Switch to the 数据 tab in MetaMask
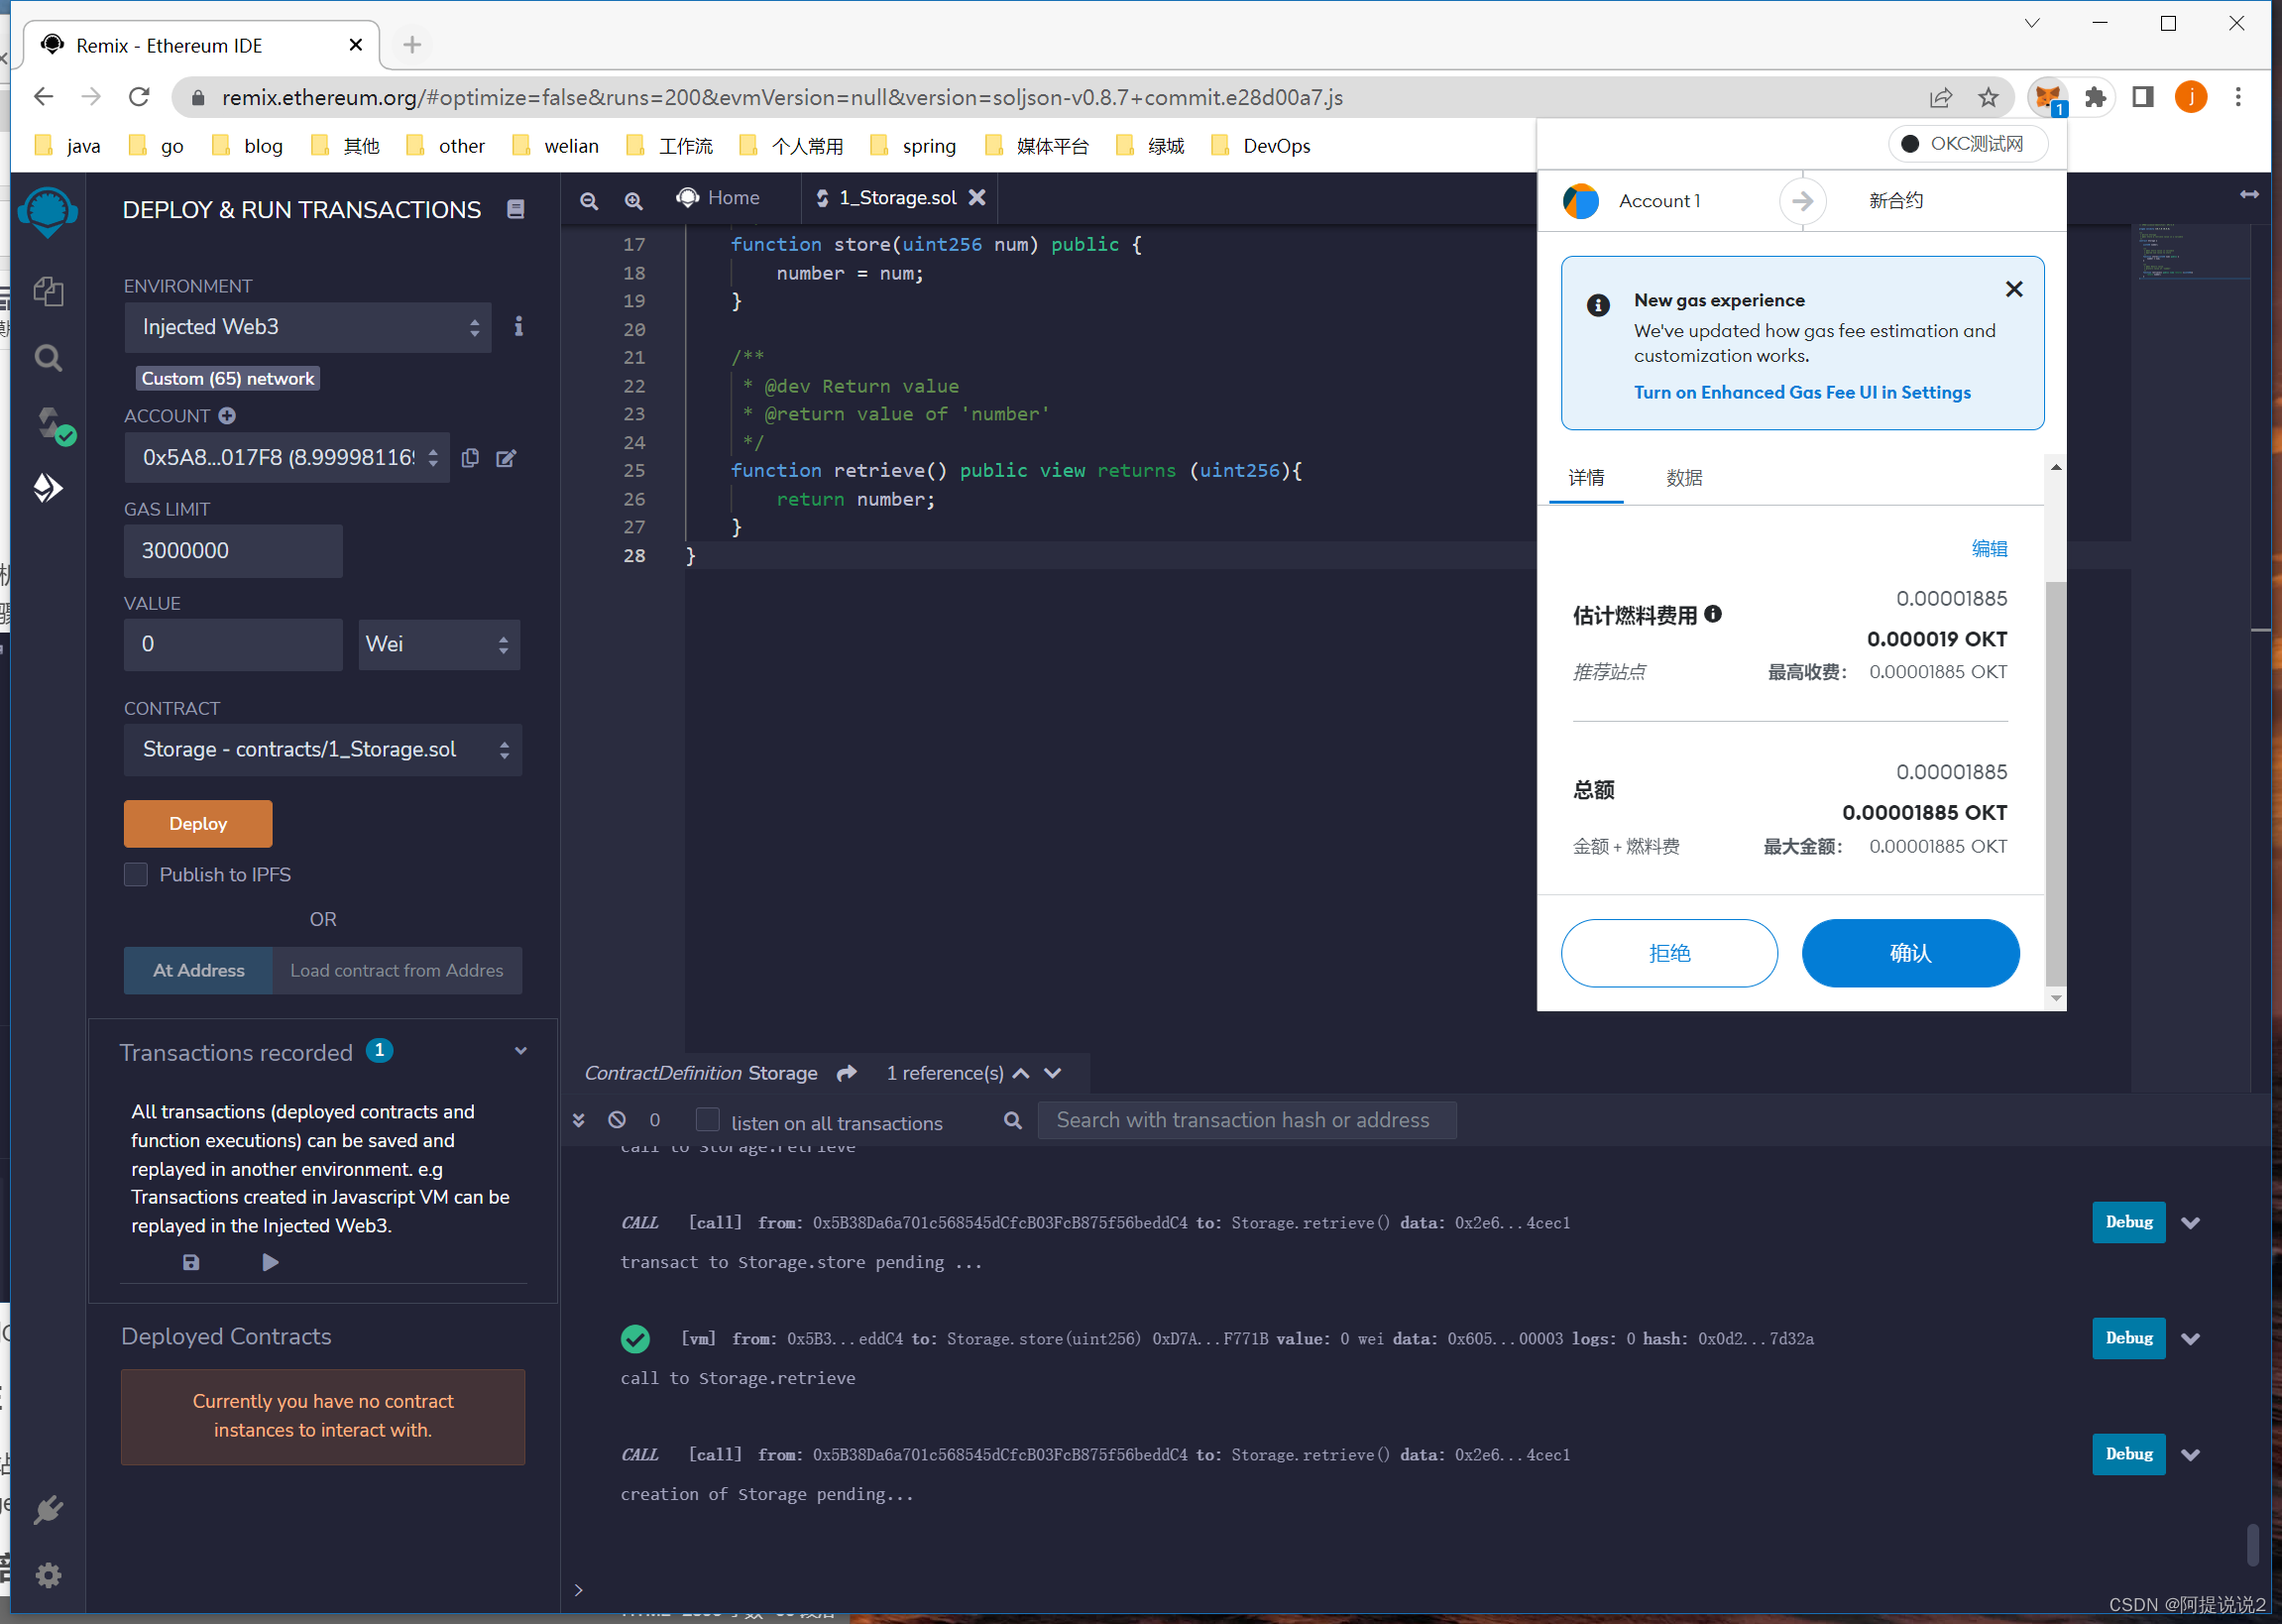This screenshot has width=2282, height=1624. coord(1684,478)
